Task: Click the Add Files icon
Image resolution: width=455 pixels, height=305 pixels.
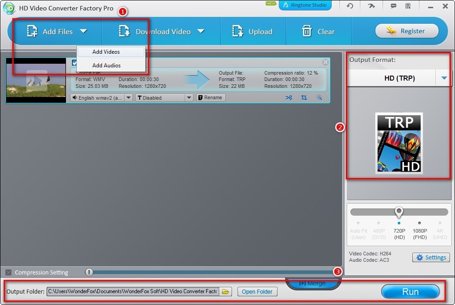Action: (x=32, y=31)
